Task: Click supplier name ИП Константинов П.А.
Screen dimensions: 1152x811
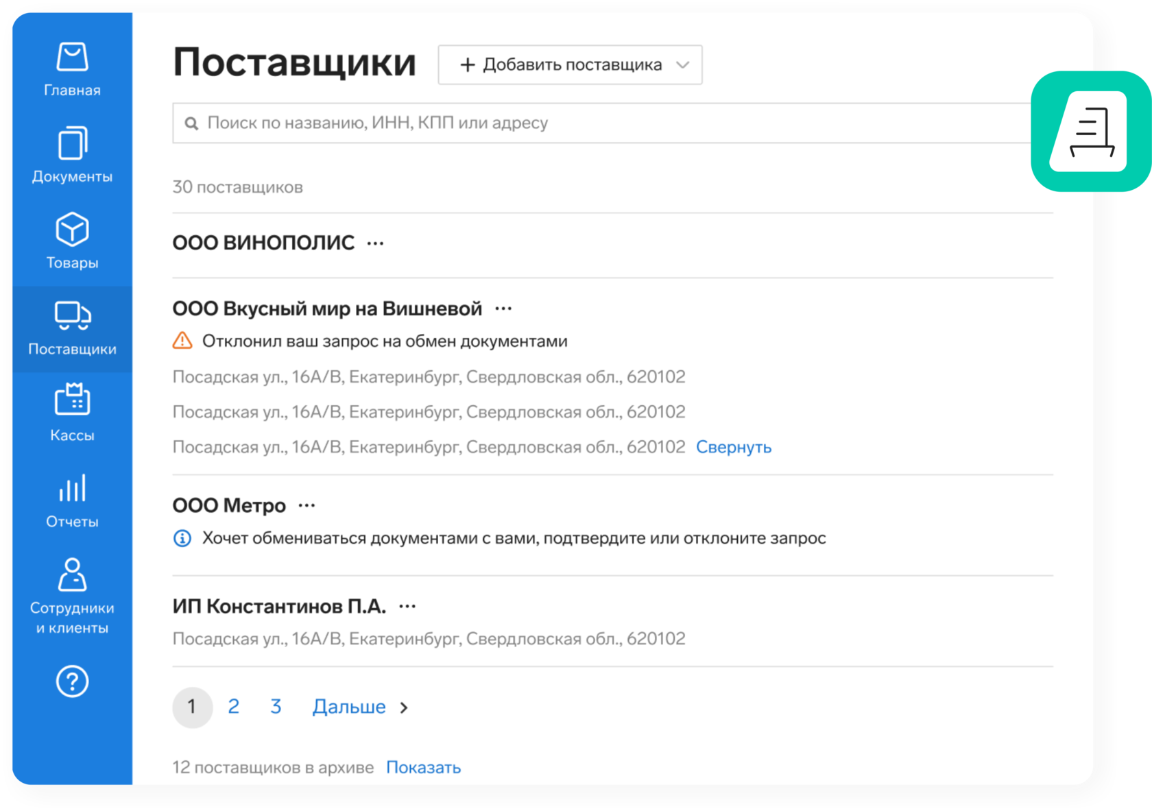Action: click(x=279, y=606)
